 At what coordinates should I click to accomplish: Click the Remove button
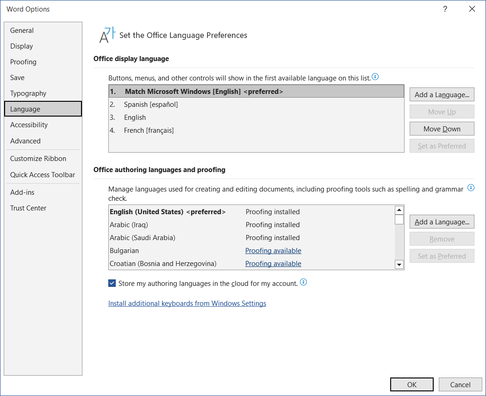tap(442, 239)
